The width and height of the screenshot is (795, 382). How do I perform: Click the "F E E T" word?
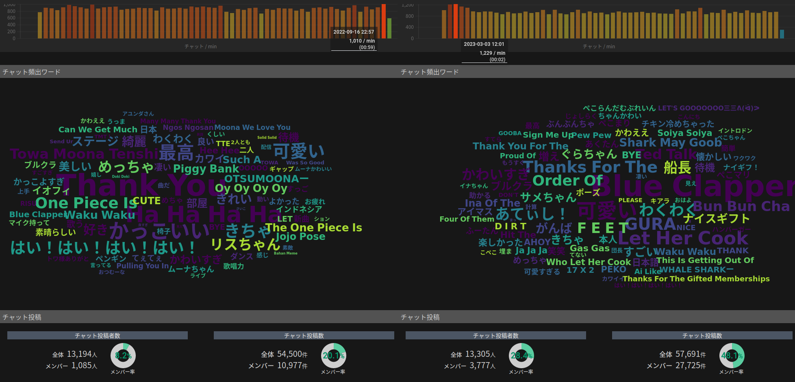tap(603, 228)
